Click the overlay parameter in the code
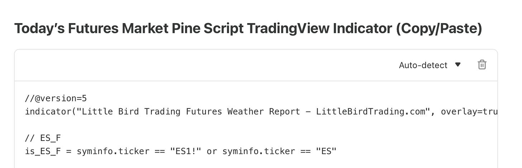 coord(460,112)
